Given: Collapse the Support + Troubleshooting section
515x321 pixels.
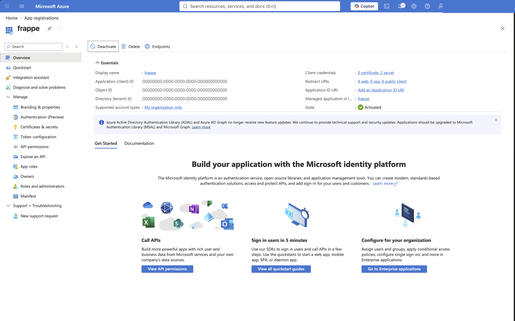Looking at the screenshot, I should tap(8, 206).
